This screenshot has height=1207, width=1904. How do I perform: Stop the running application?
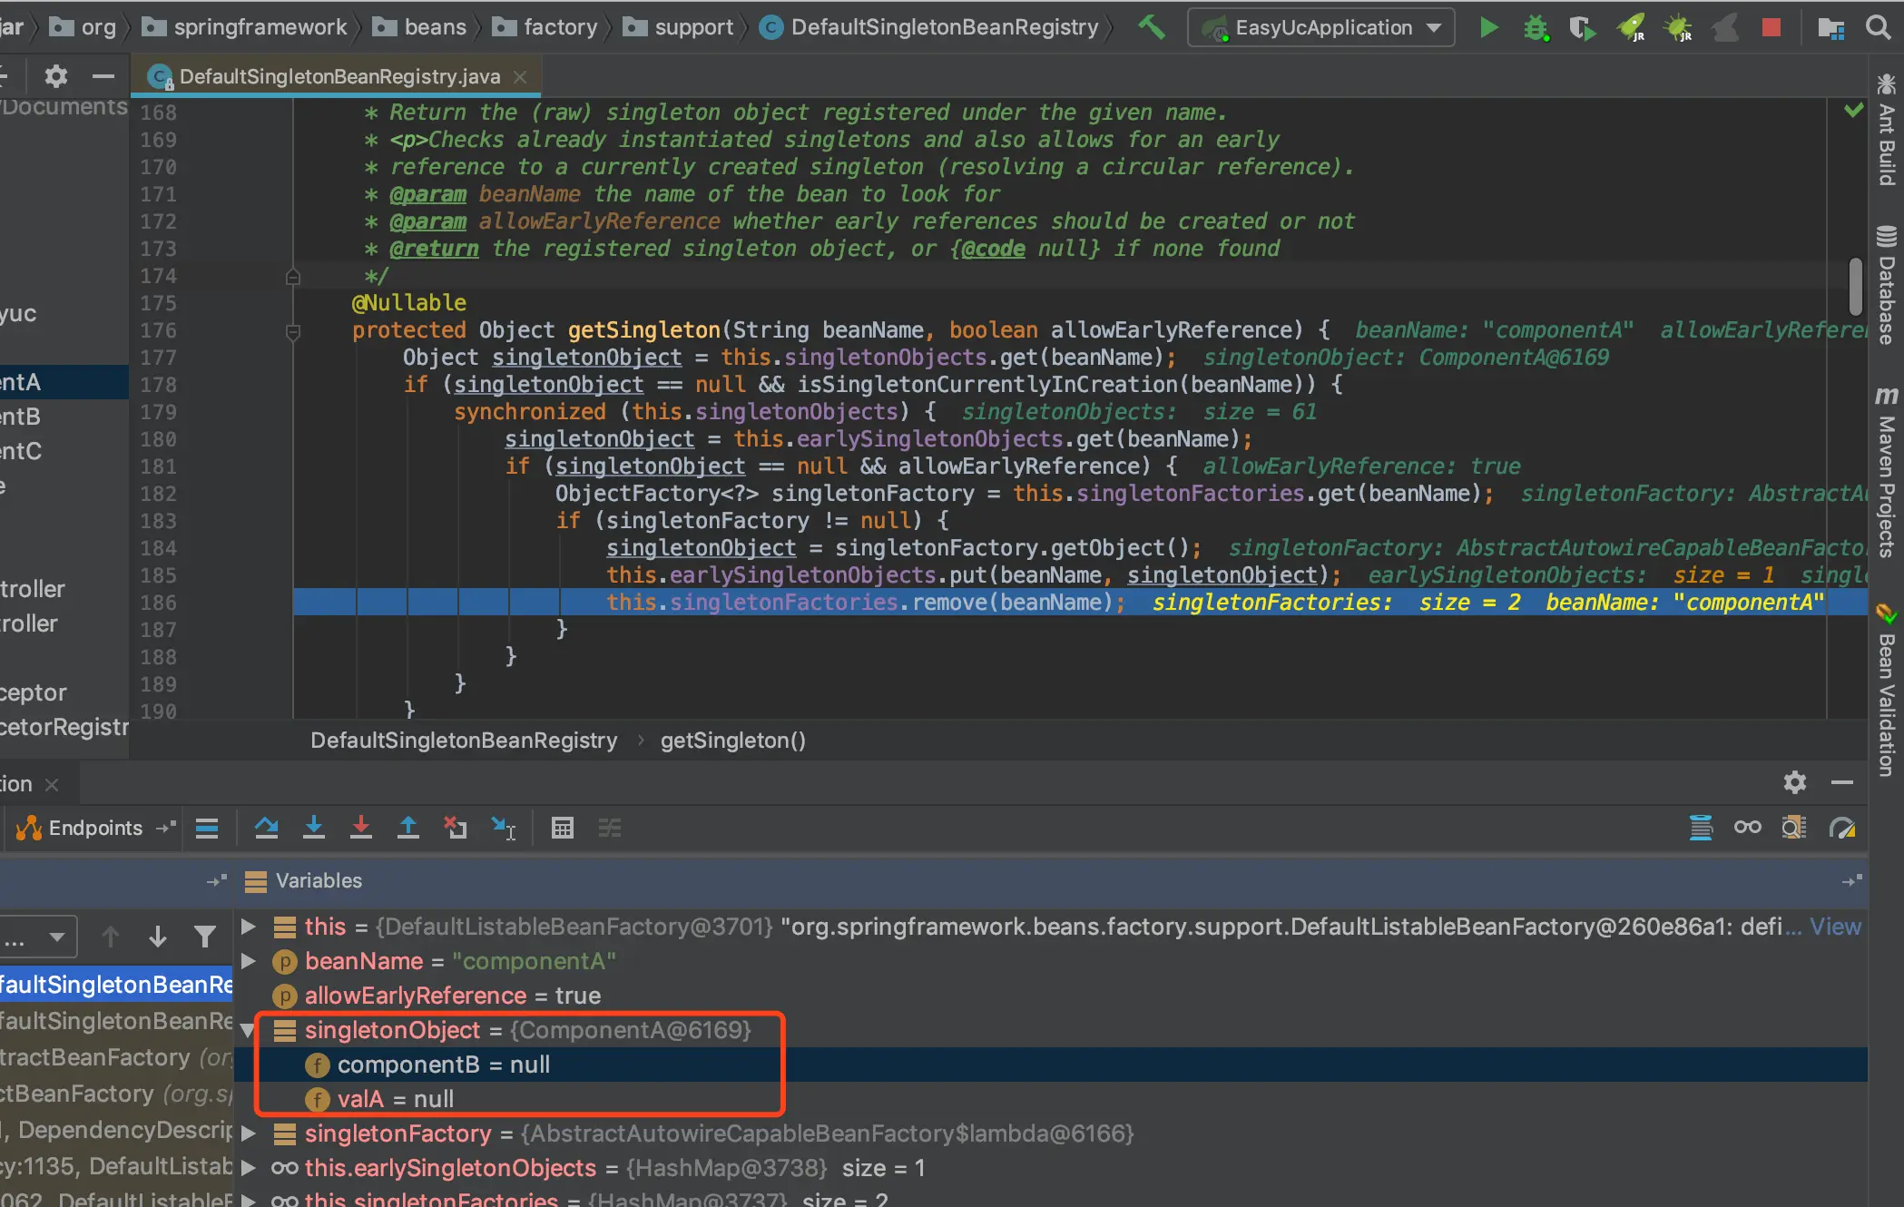[1771, 28]
